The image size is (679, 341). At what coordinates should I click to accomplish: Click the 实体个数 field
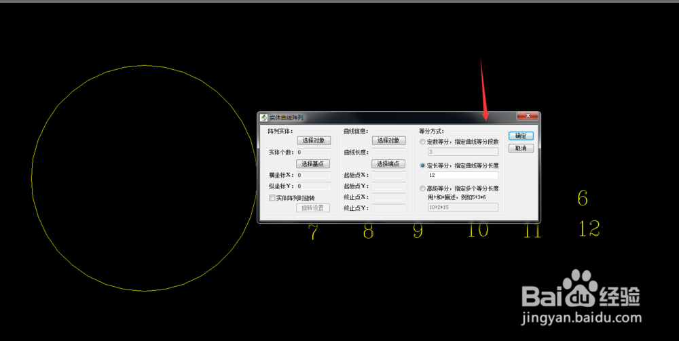point(314,152)
